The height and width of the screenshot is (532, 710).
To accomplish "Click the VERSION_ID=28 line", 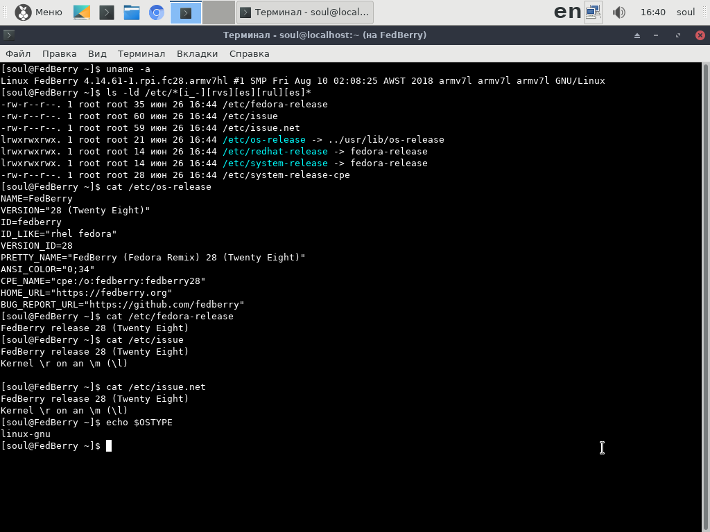I will point(37,246).
